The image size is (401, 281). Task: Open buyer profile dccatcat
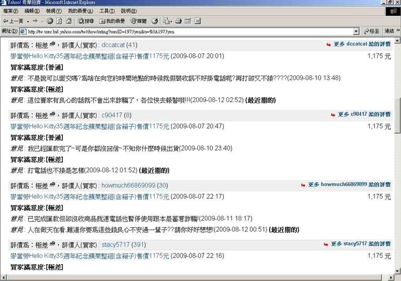pyautogui.click(x=113, y=45)
